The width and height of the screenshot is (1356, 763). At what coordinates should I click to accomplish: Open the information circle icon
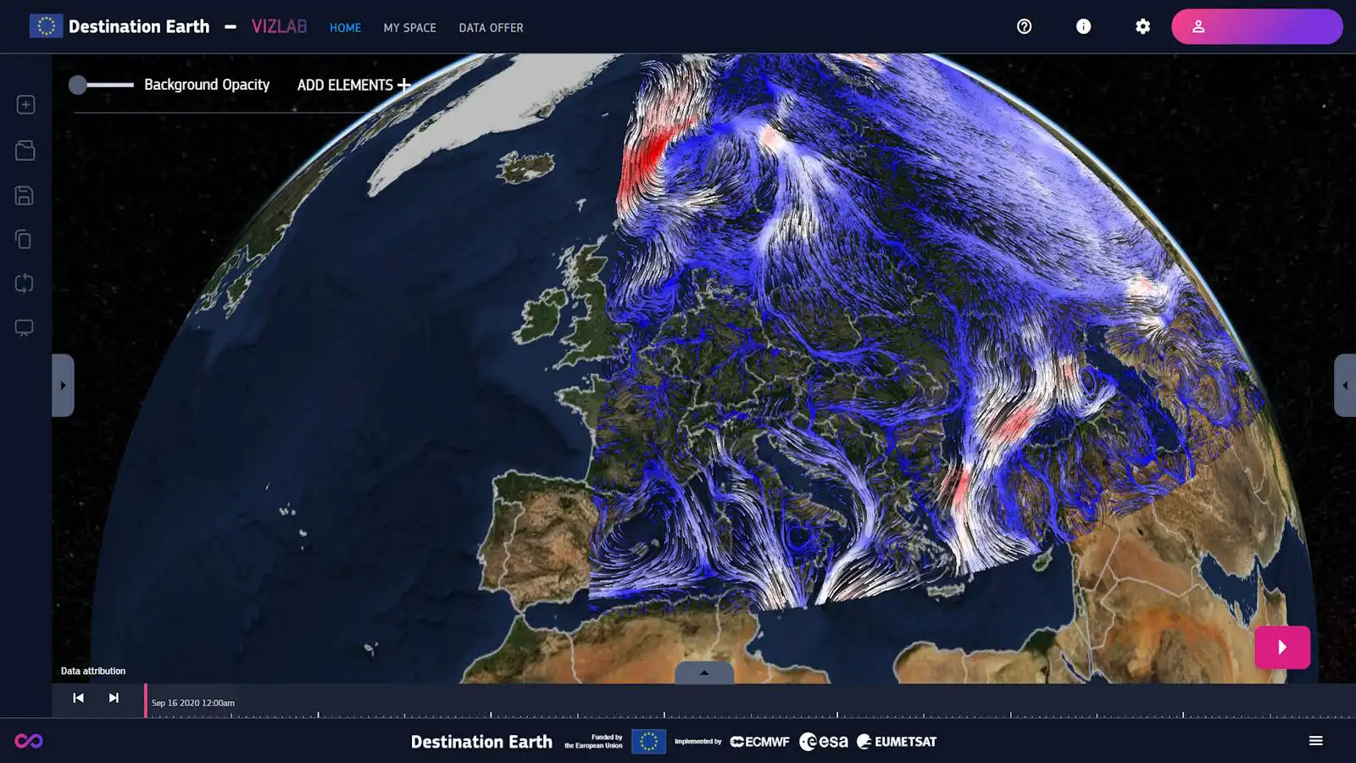(1083, 26)
